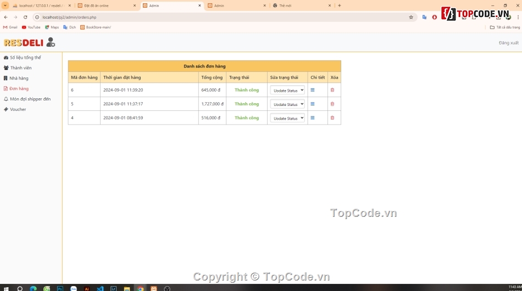Switch to 'Đặt đồ ăn online' tab

click(x=104, y=5)
